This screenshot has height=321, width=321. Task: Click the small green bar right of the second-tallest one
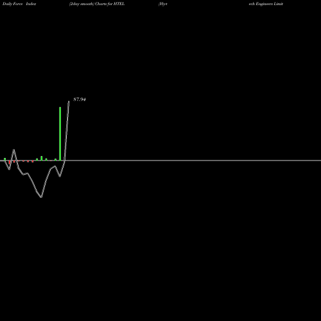(x=46, y=159)
